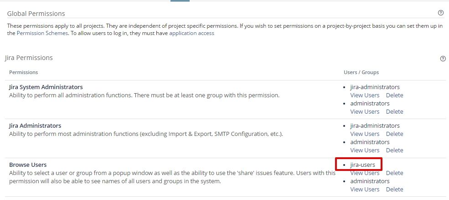
Task: Open help icon beside Jira Permissions heading
Action: click(443, 59)
